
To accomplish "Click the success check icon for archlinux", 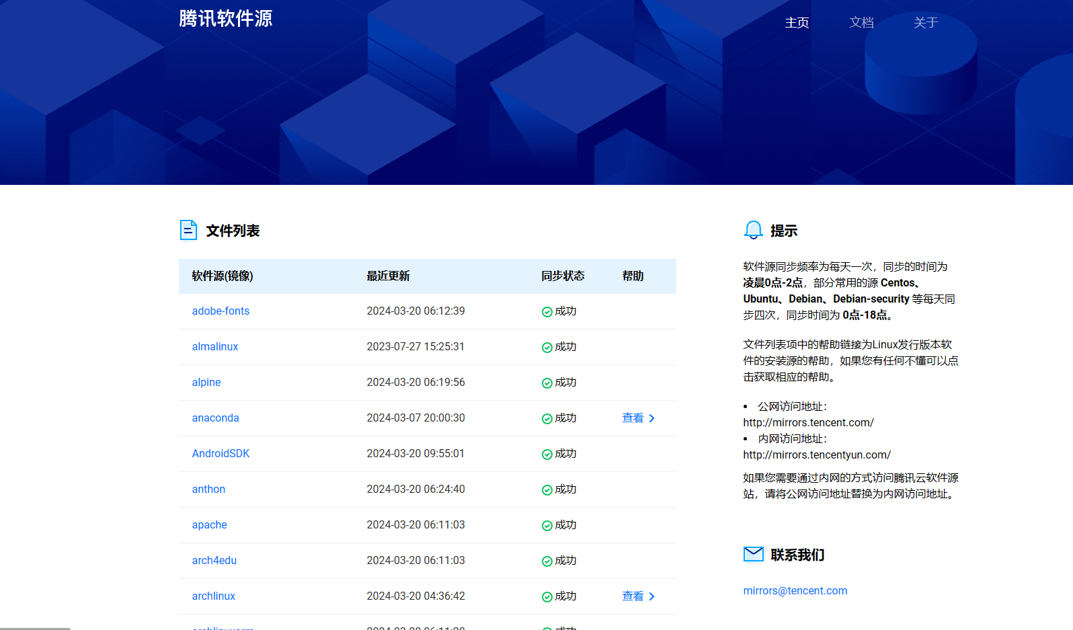I will [547, 597].
